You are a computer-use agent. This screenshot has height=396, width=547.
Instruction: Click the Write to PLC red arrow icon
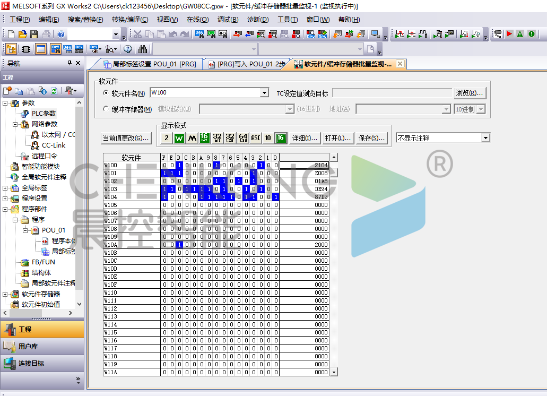point(238,34)
